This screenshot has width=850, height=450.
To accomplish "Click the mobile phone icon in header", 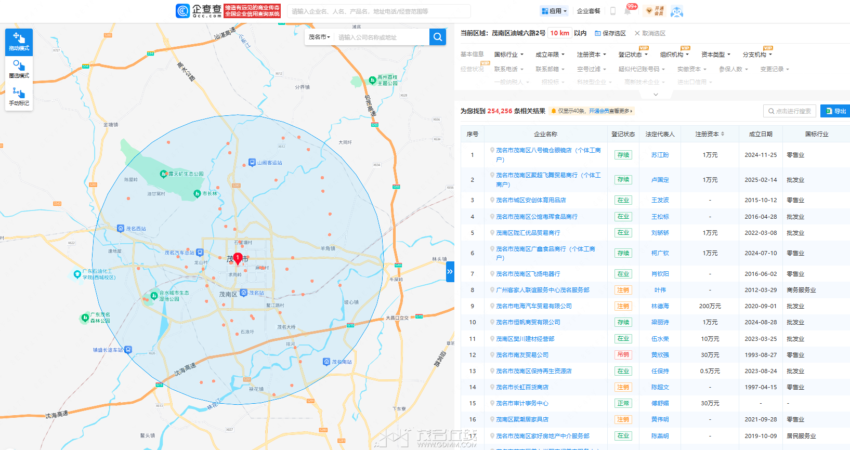I will 613,11.
